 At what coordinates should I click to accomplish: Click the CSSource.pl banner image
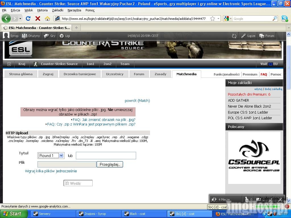(x=254, y=158)
